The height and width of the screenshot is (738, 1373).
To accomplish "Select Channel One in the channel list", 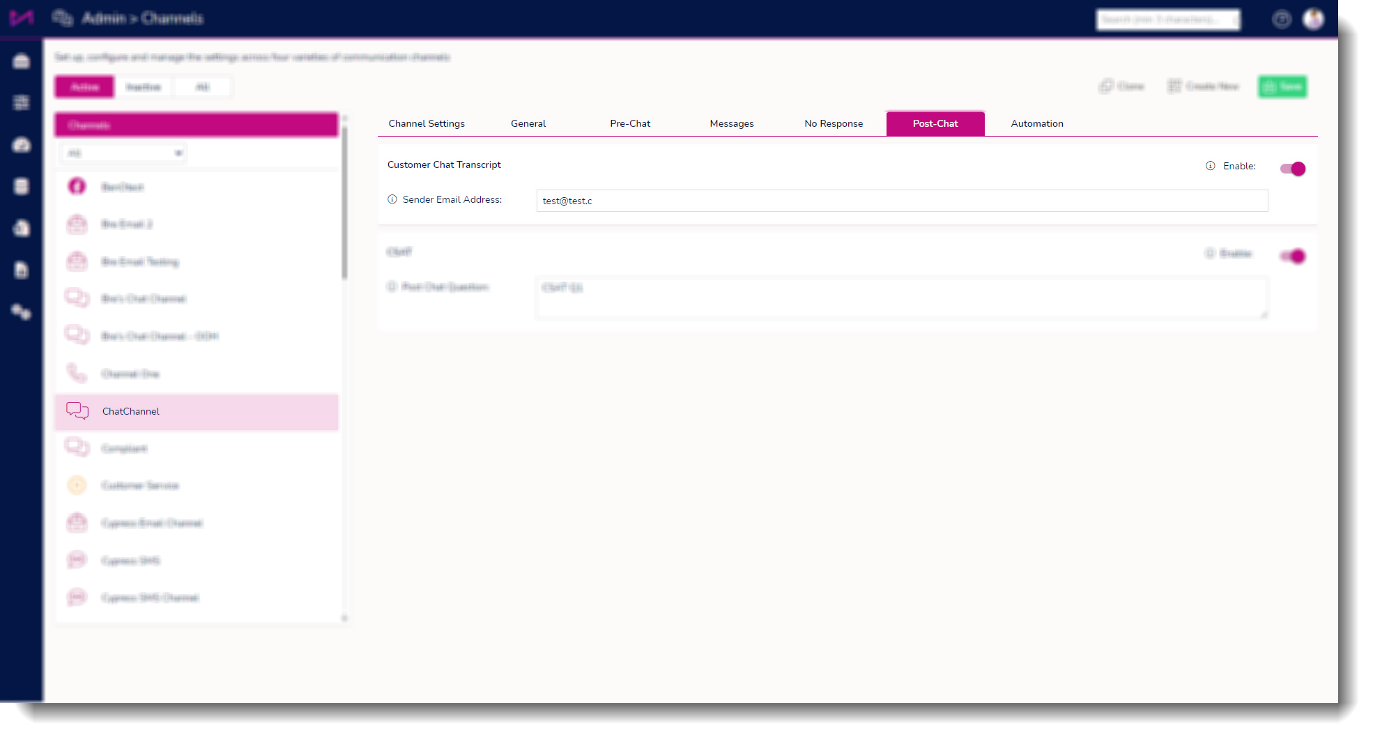I will (x=197, y=374).
